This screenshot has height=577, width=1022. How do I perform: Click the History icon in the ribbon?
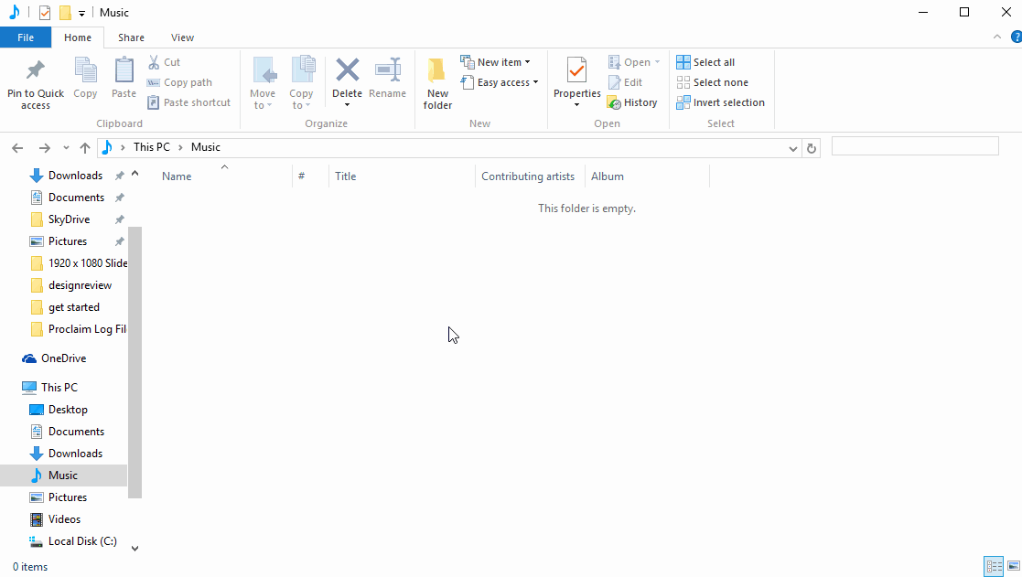point(615,103)
